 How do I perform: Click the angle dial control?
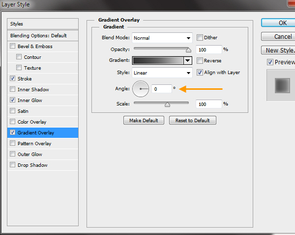pos(141,89)
